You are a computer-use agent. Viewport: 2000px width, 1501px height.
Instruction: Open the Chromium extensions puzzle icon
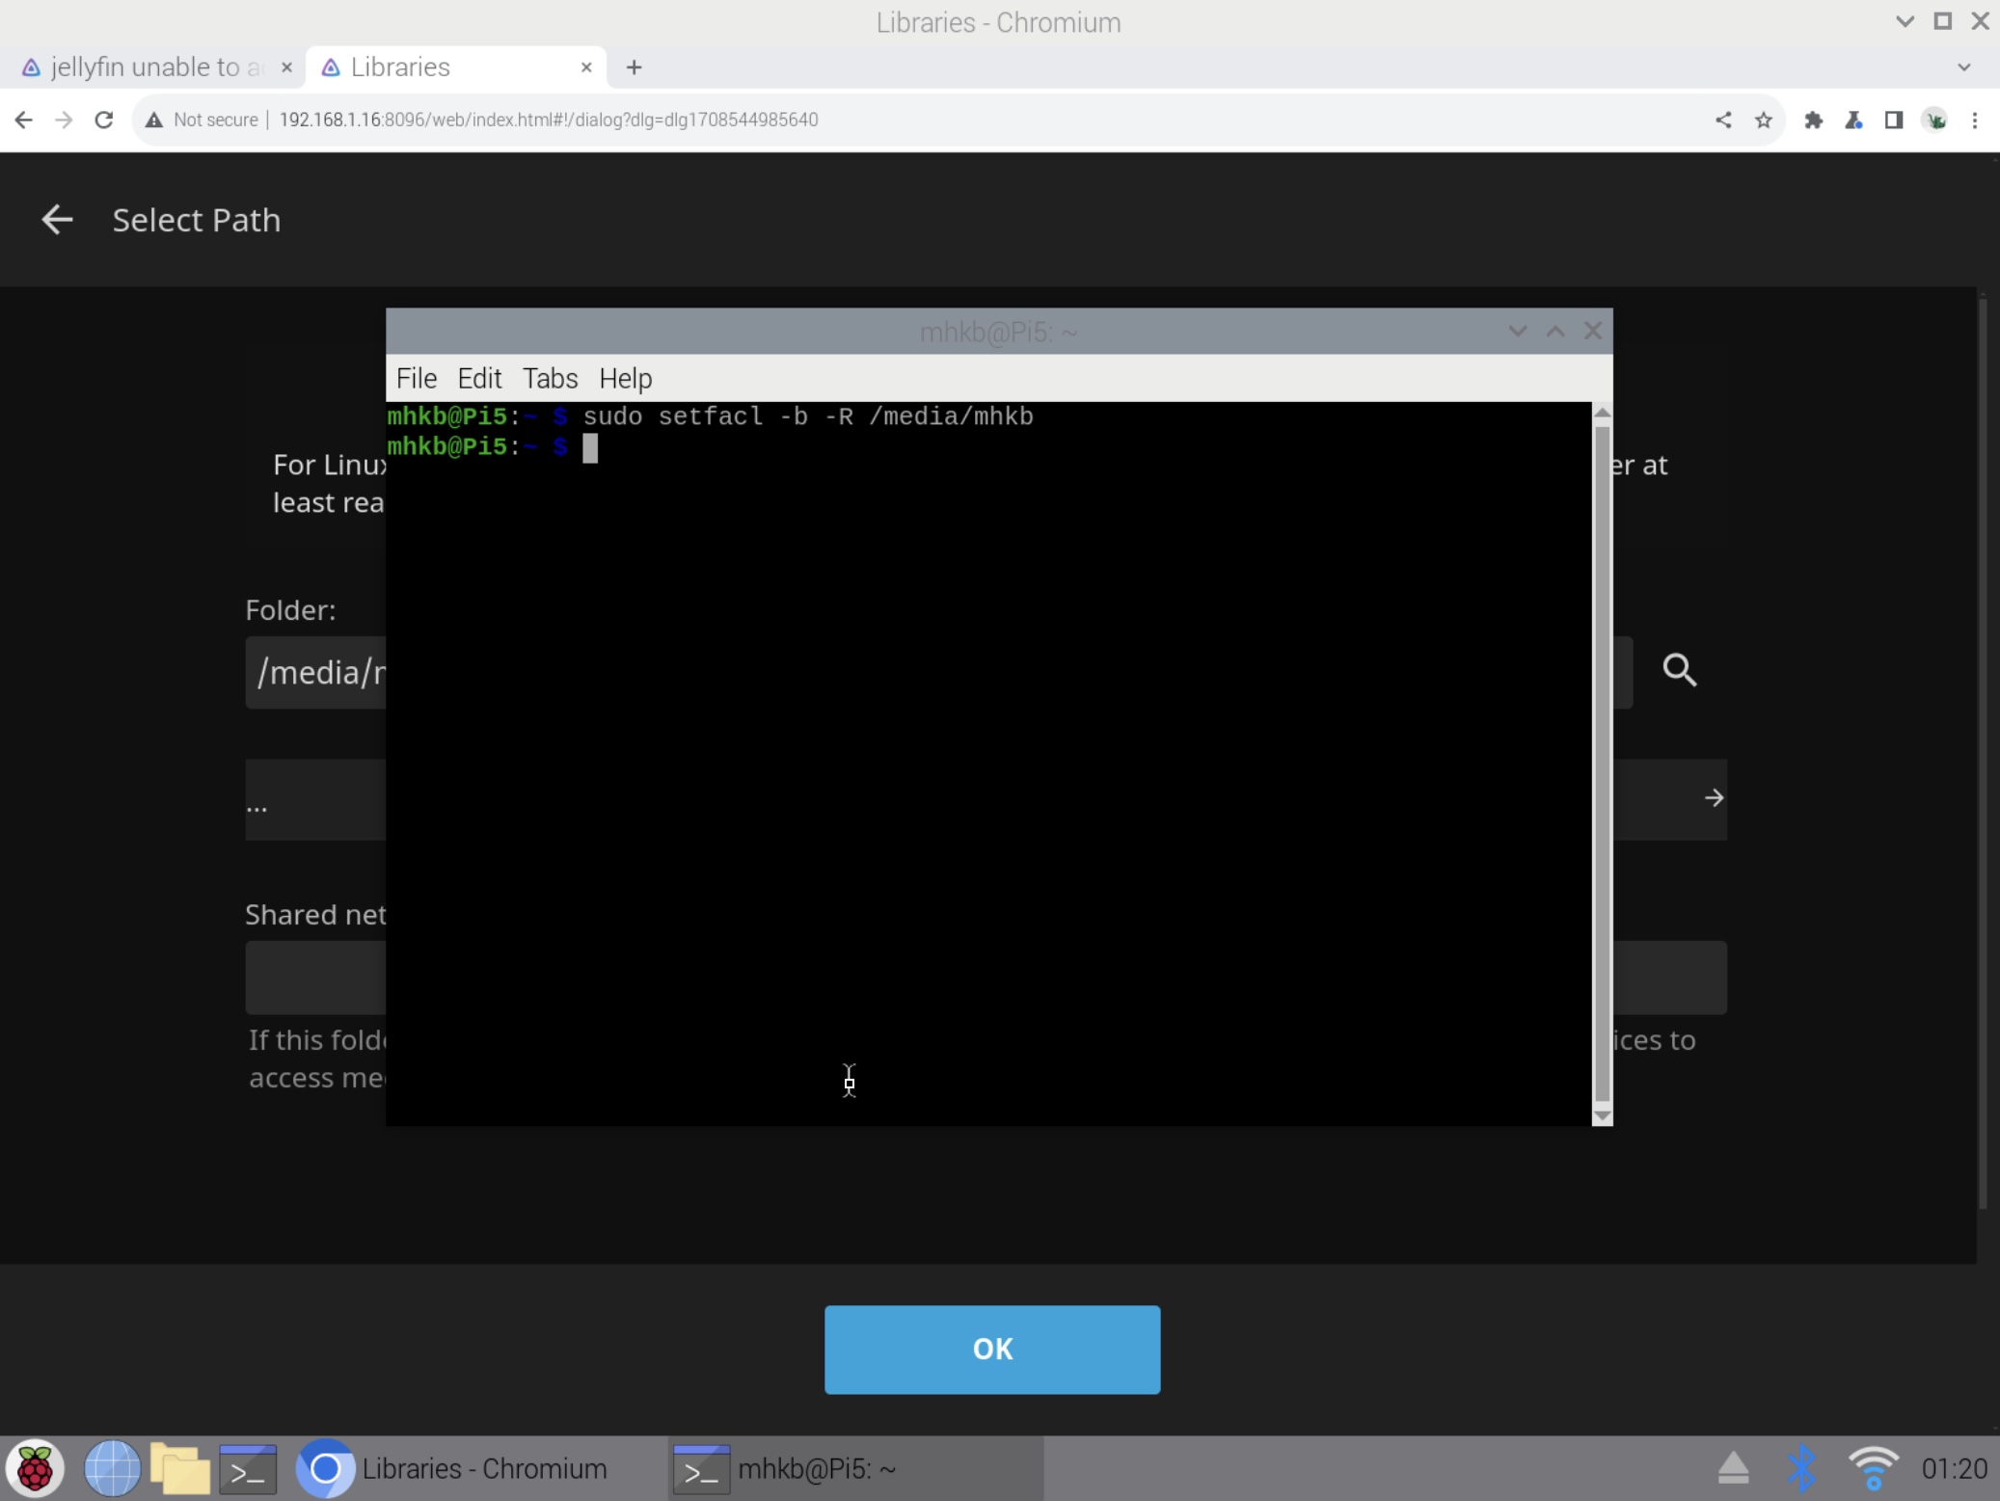tap(1813, 120)
